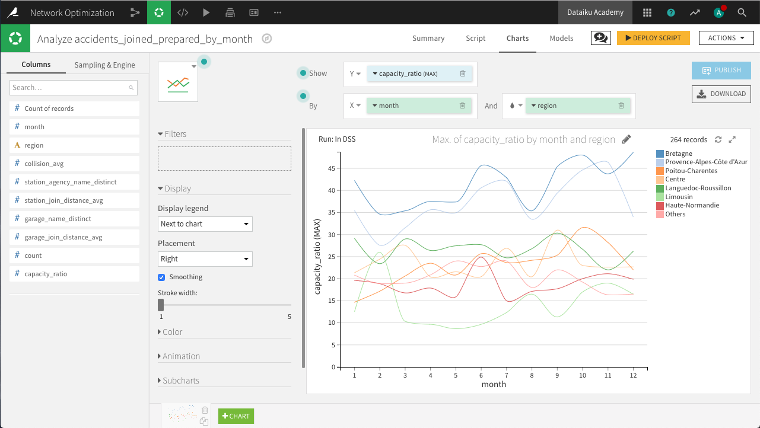This screenshot has height=428, width=760.
Task: Refresh the chart records
Action: [718, 139]
